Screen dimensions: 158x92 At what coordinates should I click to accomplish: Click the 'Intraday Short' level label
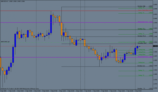pos(142,43)
